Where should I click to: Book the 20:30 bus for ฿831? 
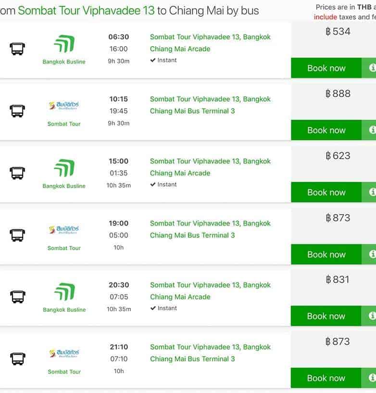[x=326, y=316]
